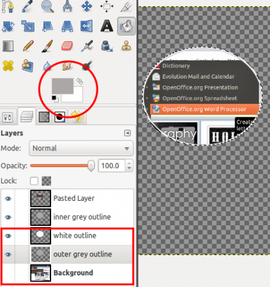
Task: Reset colors to black and white
Action: click(x=55, y=99)
